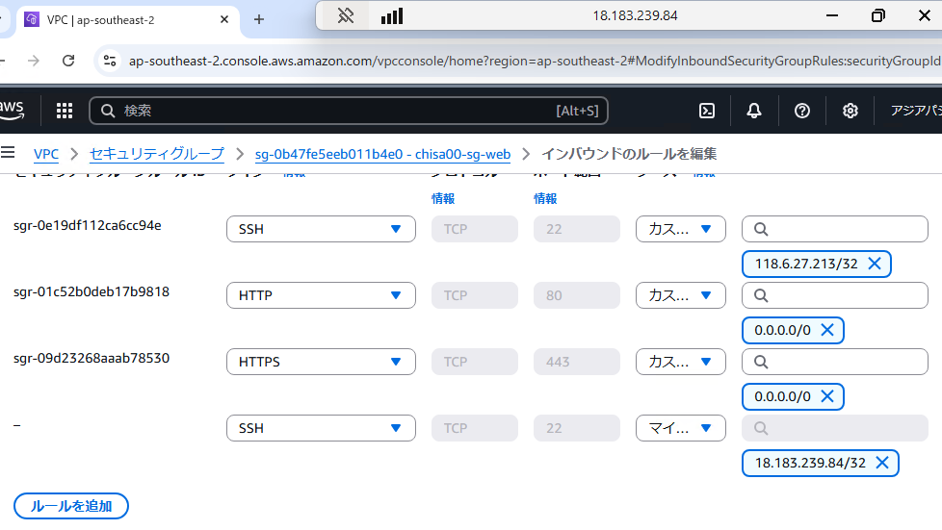The image size is (942, 530).
Task: Launch AWS CloudShell from the header
Action: 706,111
